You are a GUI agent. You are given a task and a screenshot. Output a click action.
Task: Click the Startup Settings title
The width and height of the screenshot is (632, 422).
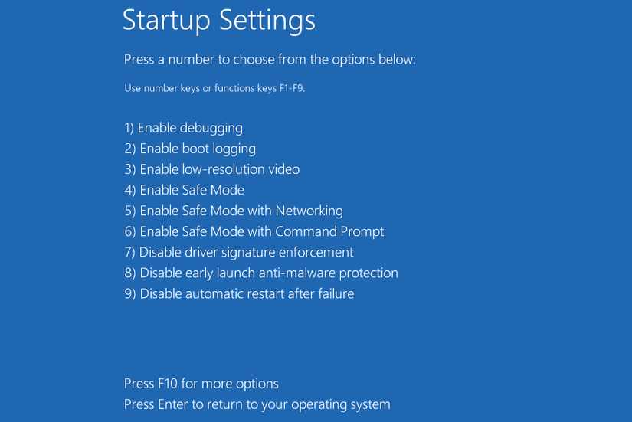click(x=219, y=21)
